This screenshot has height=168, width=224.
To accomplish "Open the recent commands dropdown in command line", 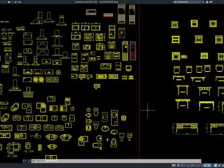I will (34, 161).
